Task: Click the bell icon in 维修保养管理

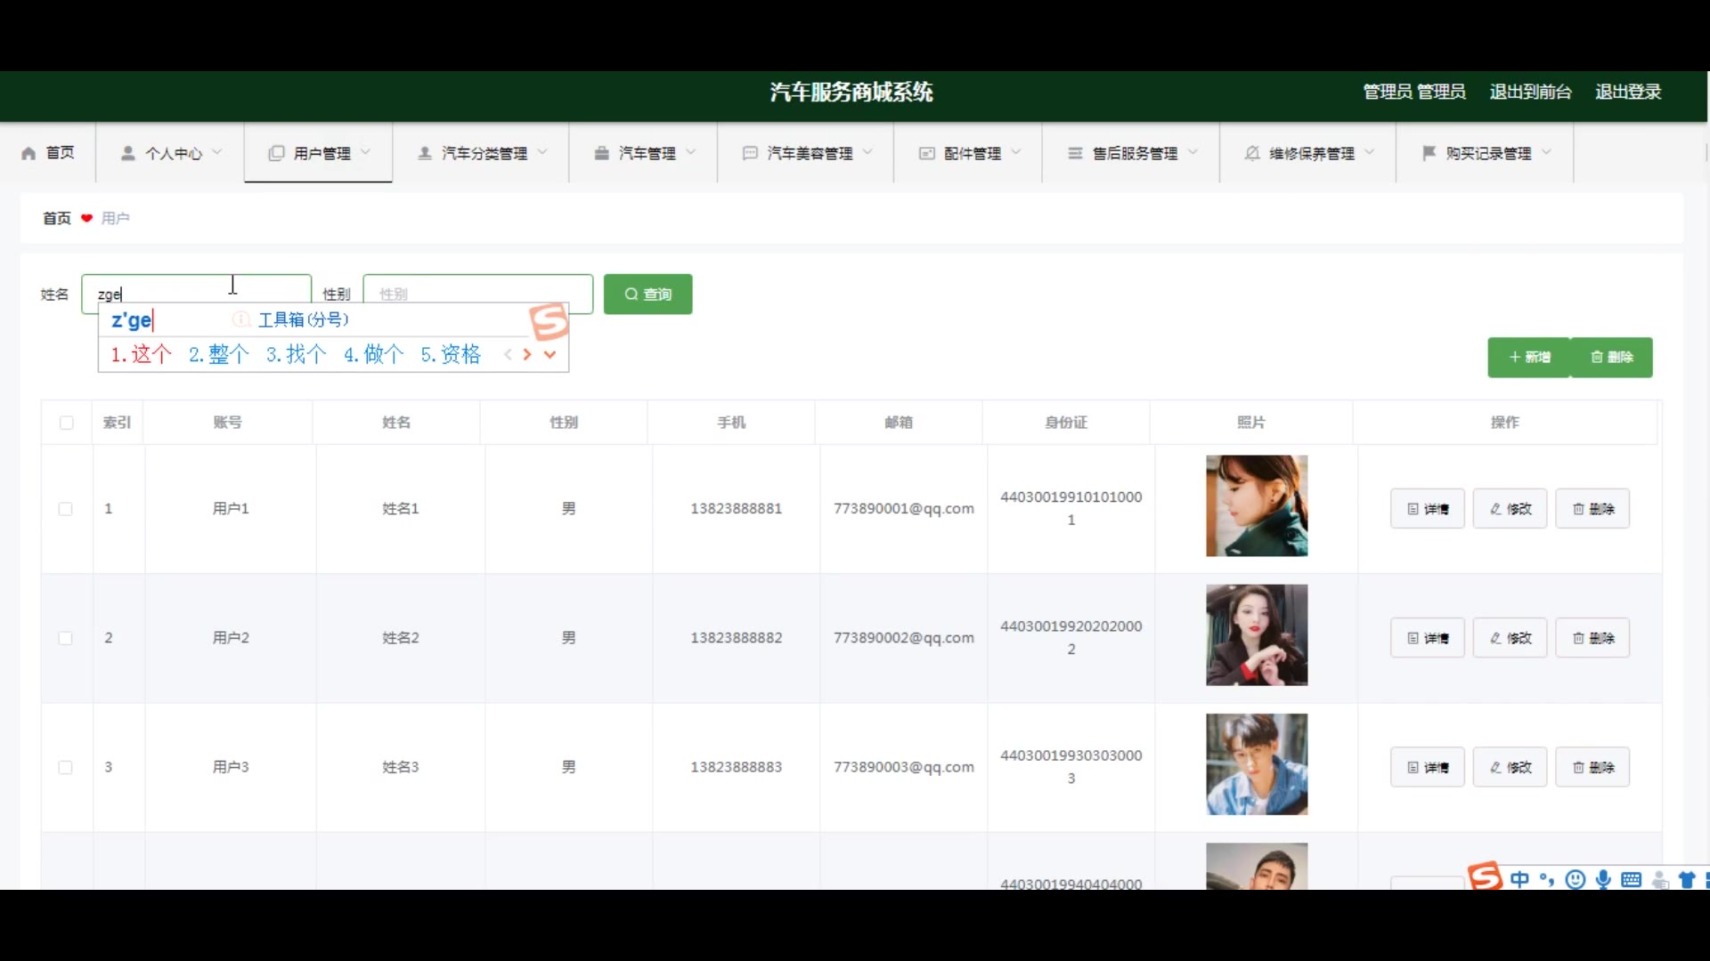Action: (1252, 153)
